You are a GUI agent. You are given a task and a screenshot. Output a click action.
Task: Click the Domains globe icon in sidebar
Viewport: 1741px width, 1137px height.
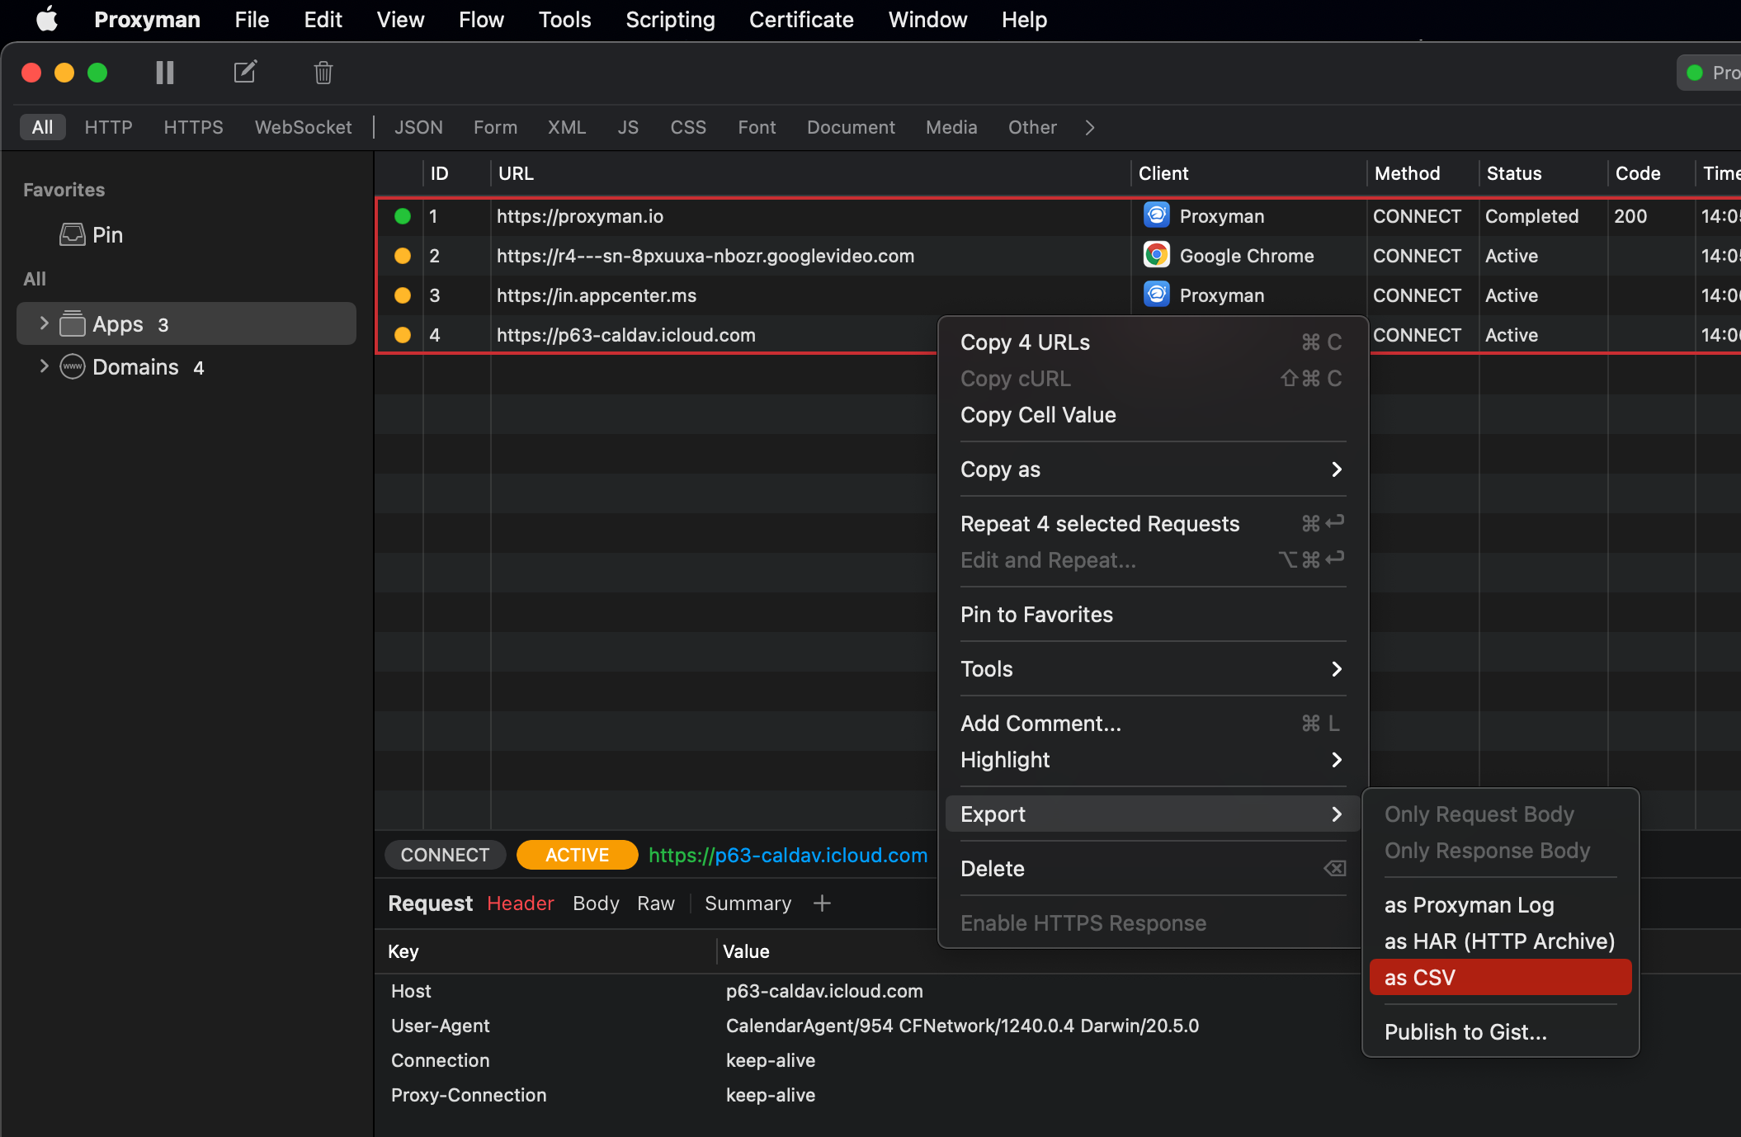(71, 366)
